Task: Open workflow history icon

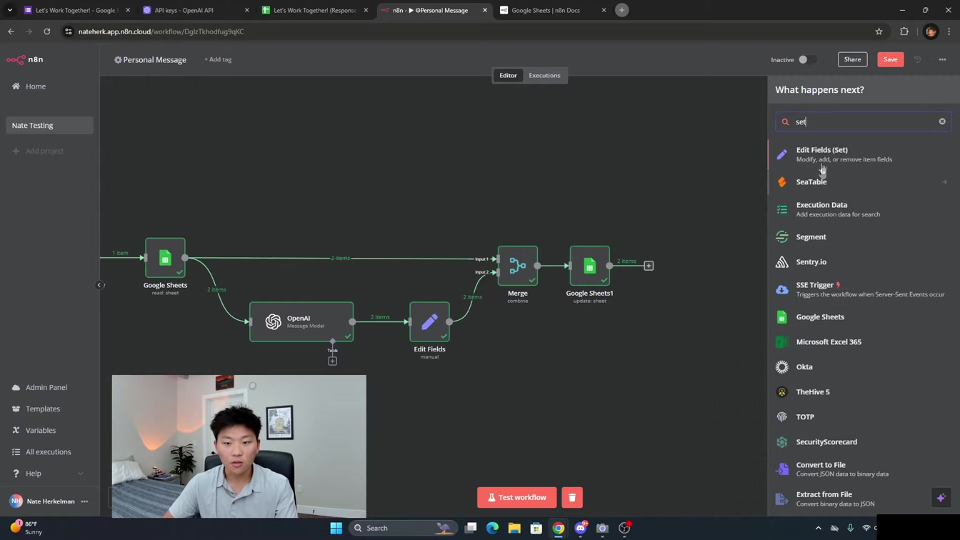Action: pyautogui.click(x=918, y=60)
